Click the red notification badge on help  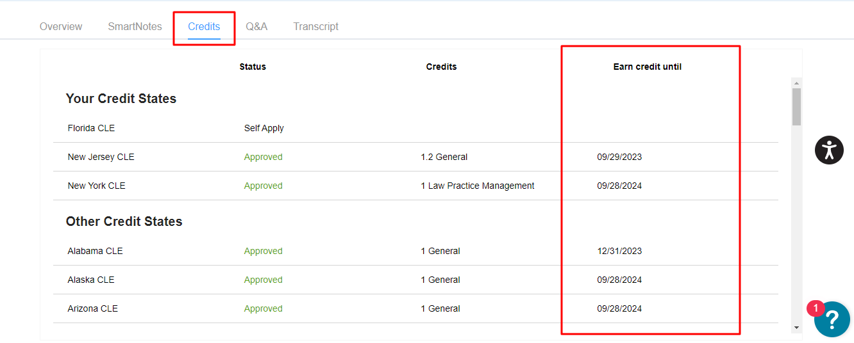[816, 308]
